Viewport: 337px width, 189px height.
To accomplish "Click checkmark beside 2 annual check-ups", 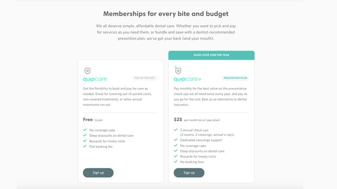I will [175, 130].
